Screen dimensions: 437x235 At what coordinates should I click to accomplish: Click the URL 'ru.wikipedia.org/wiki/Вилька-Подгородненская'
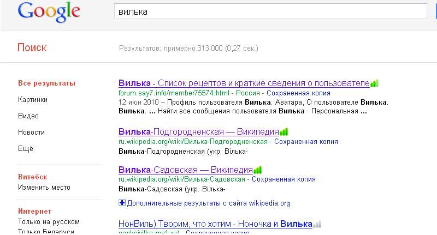tap(193, 142)
